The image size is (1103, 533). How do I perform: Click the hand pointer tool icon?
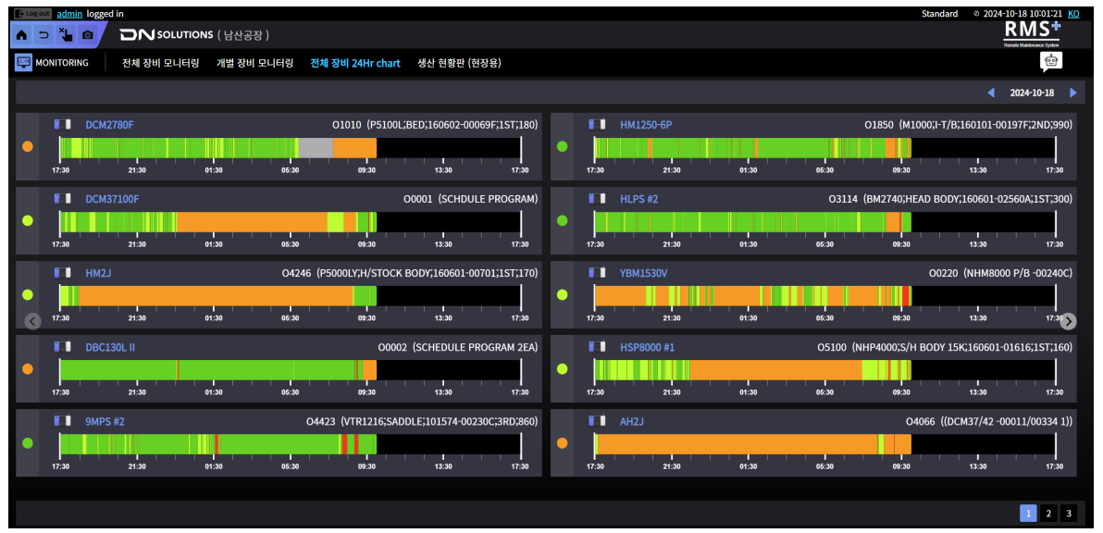point(66,35)
